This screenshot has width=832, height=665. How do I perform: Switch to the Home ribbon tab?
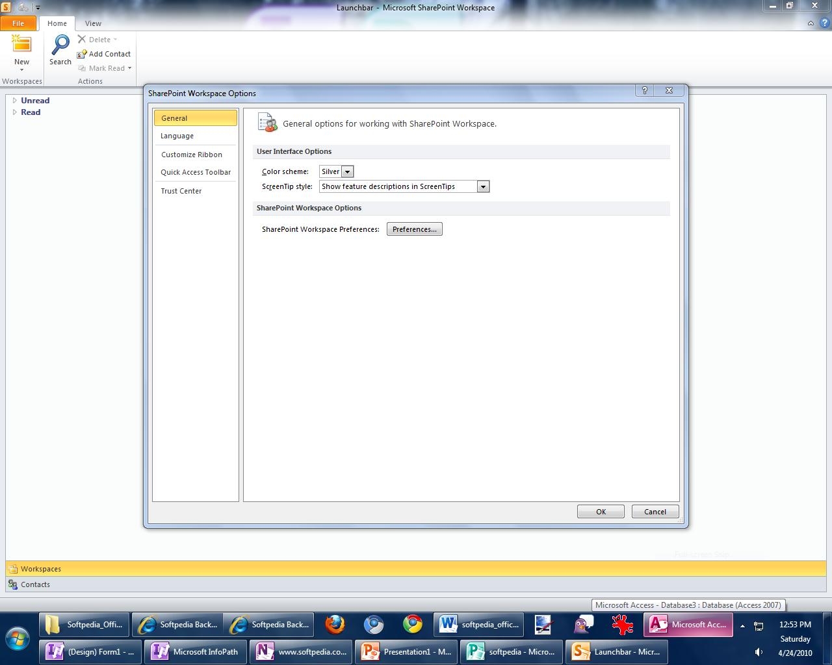pyautogui.click(x=57, y=23)
